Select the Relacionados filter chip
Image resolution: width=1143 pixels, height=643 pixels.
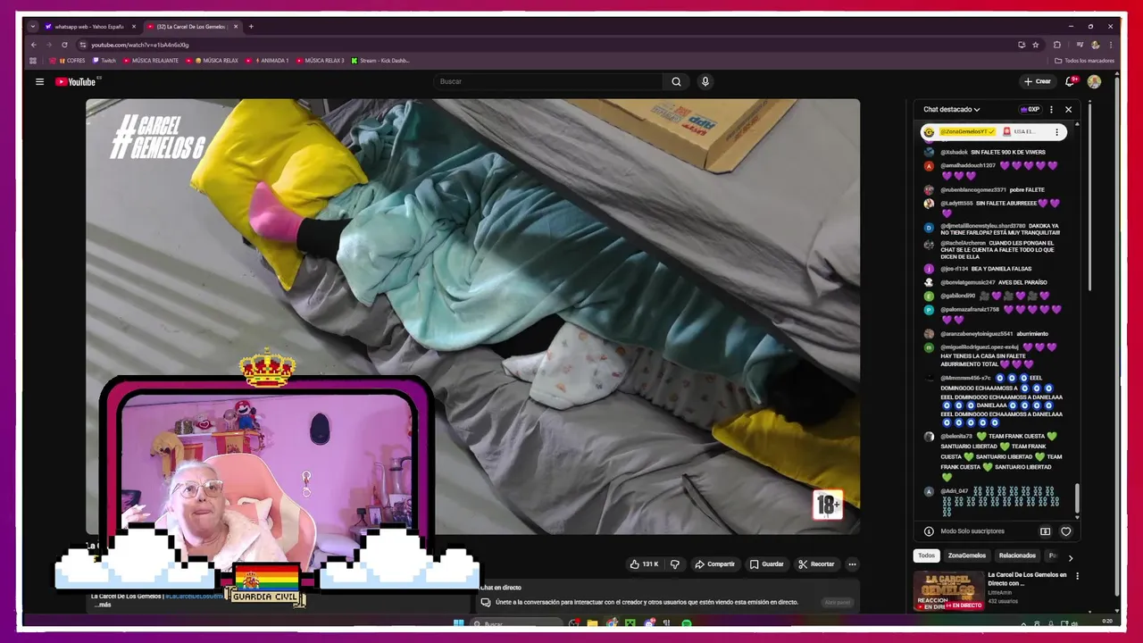click(x=1017, y=555)
